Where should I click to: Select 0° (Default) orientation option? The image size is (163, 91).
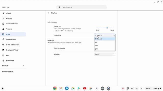click(x=105, y=39)
